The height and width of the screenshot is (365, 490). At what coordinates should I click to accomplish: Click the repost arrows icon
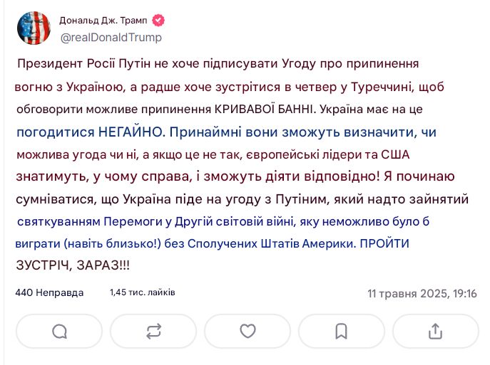tap(153, 331)
